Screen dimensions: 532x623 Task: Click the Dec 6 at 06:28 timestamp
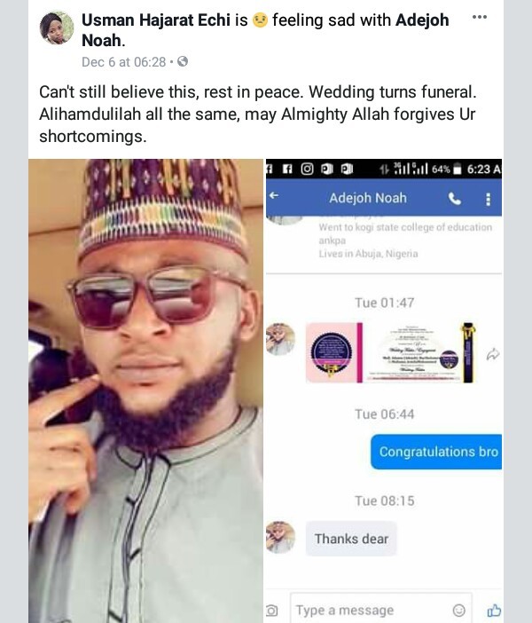pyautogui.click(x=123, y=61)
